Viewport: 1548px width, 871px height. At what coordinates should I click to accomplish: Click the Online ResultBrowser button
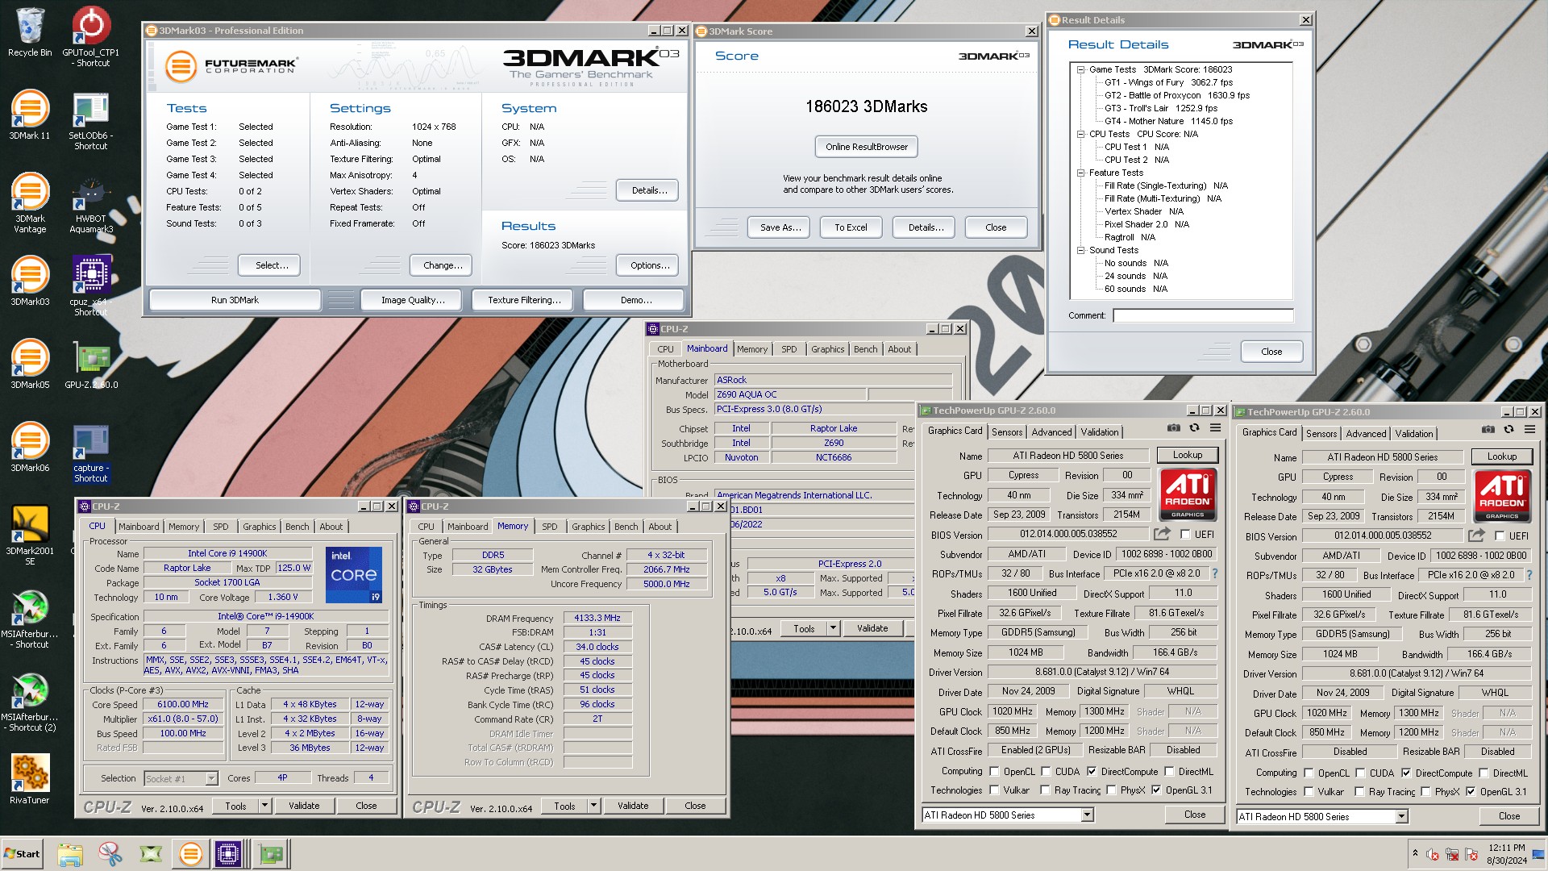coord(867,147)
